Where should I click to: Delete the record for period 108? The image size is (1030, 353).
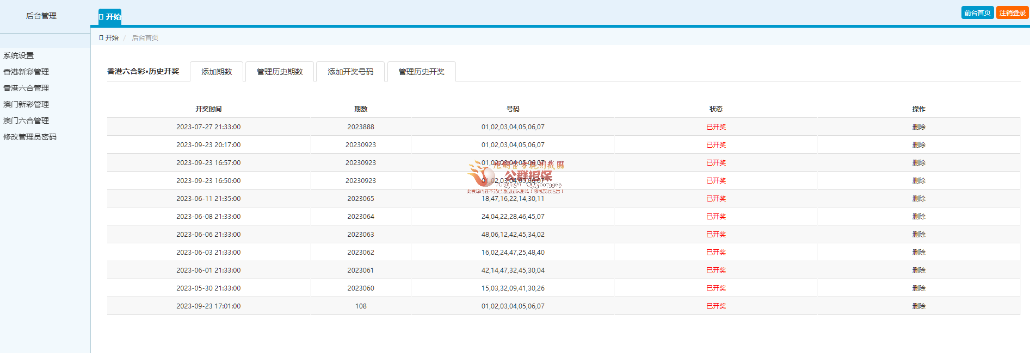click(918, 306)
